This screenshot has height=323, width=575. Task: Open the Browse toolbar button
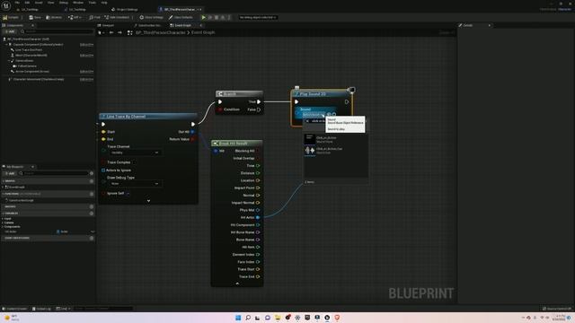point(54,17)
